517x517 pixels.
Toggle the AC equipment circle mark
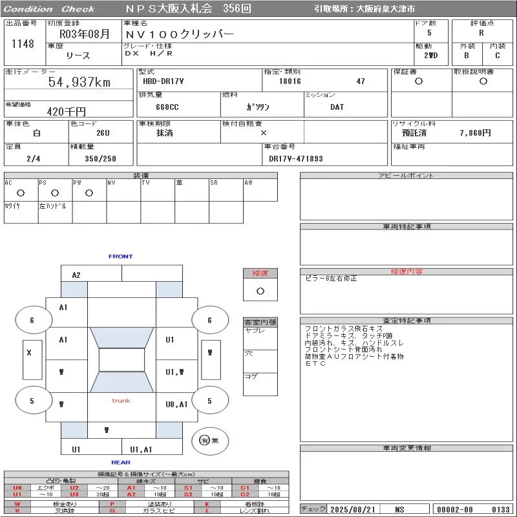21,193
